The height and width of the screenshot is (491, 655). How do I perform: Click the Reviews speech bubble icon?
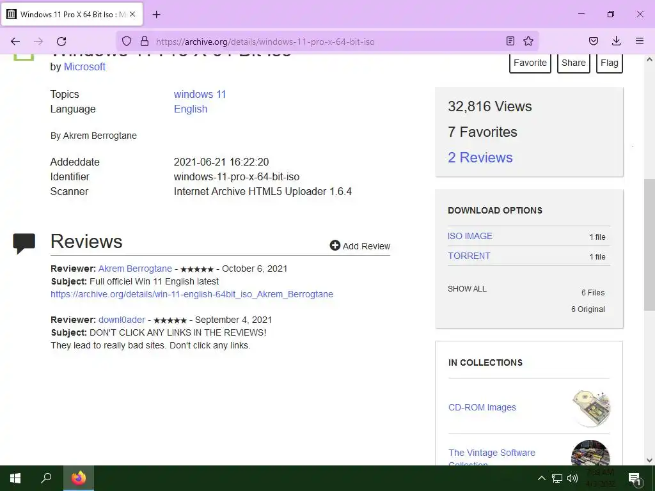point(24,244)
